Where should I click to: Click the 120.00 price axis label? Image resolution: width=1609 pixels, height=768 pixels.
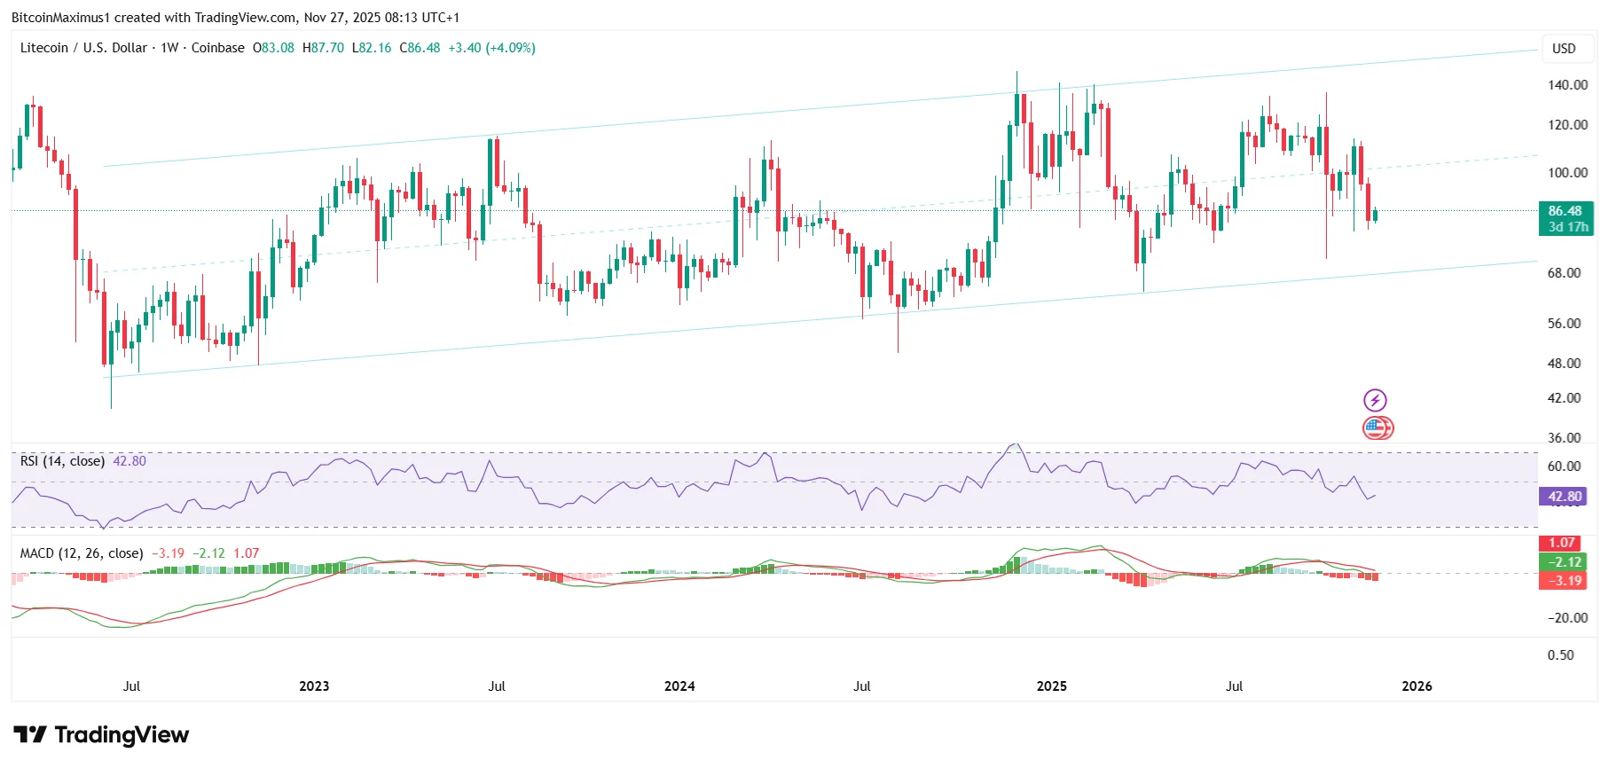point(1567,125)
